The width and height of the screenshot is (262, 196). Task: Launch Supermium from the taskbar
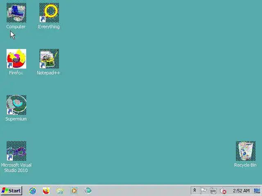click(88, 191)
